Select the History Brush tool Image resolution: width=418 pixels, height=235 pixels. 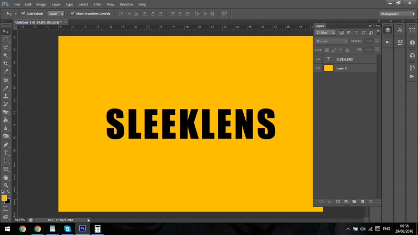[5, 105]
